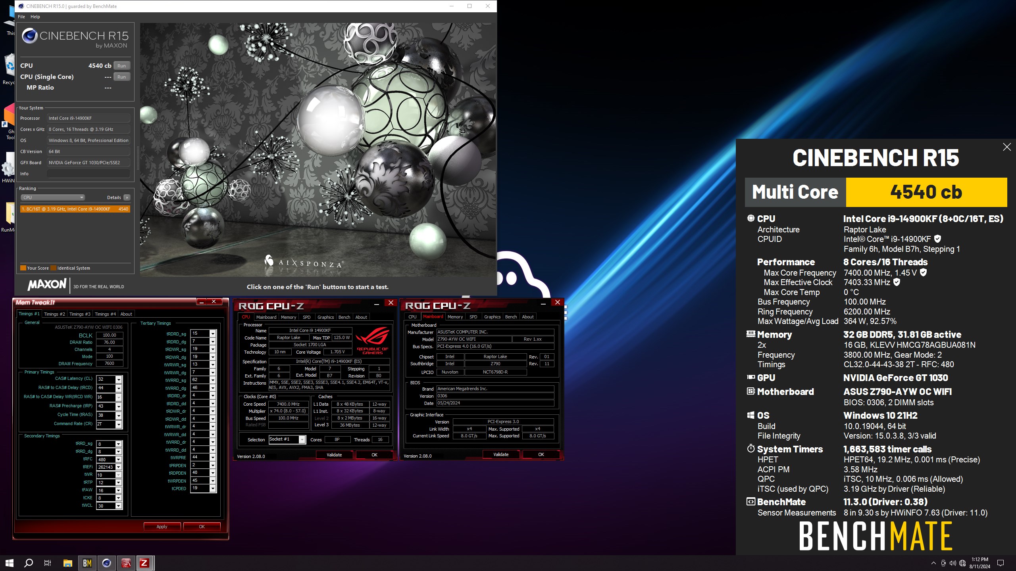This screenshot has width=1016, height=571.
Task: Run the CPU multi-core test
Action: 122,66
